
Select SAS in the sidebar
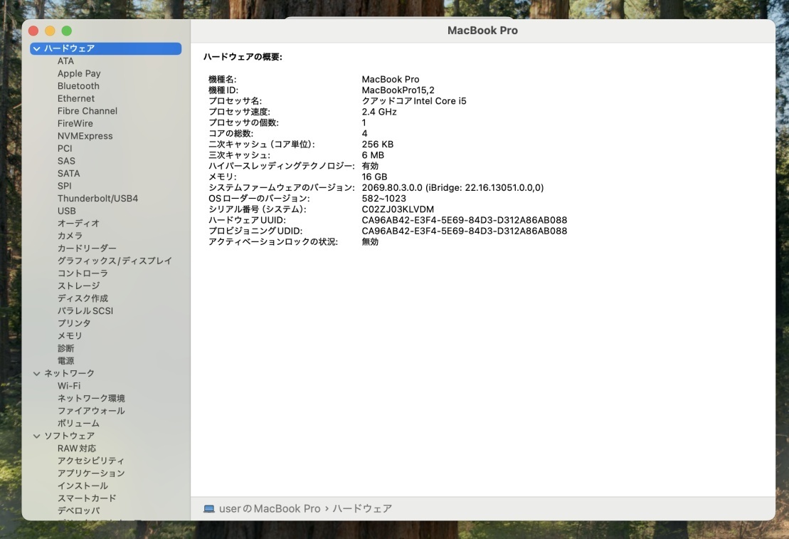(66, 161)
